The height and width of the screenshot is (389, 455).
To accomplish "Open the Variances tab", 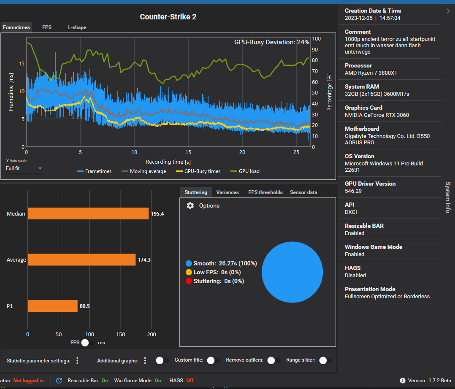I will pos(227,192).
